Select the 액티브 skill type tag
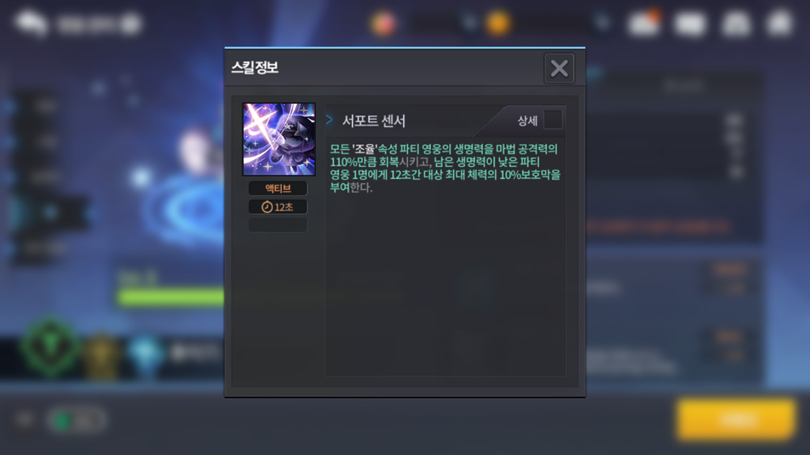Image resolution: width=810 pixels, height=455 pixels. point(278,189)
